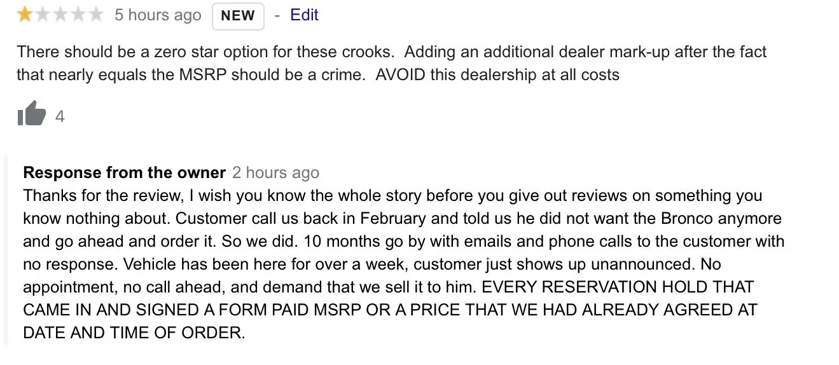Select the second grey rating star

pos(43,15)
